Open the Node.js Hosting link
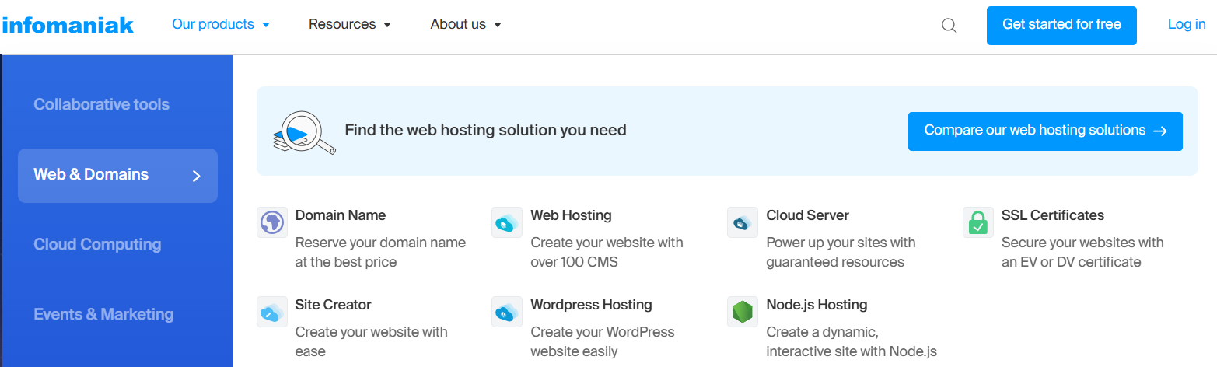 817,305
